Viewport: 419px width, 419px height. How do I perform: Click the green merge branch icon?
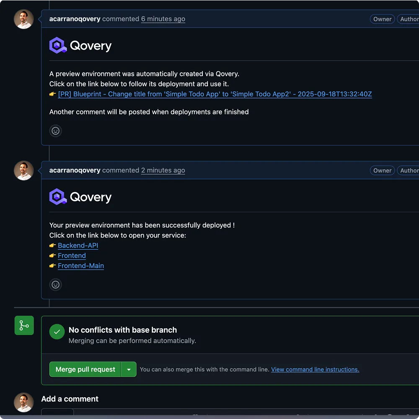(24, 326)
